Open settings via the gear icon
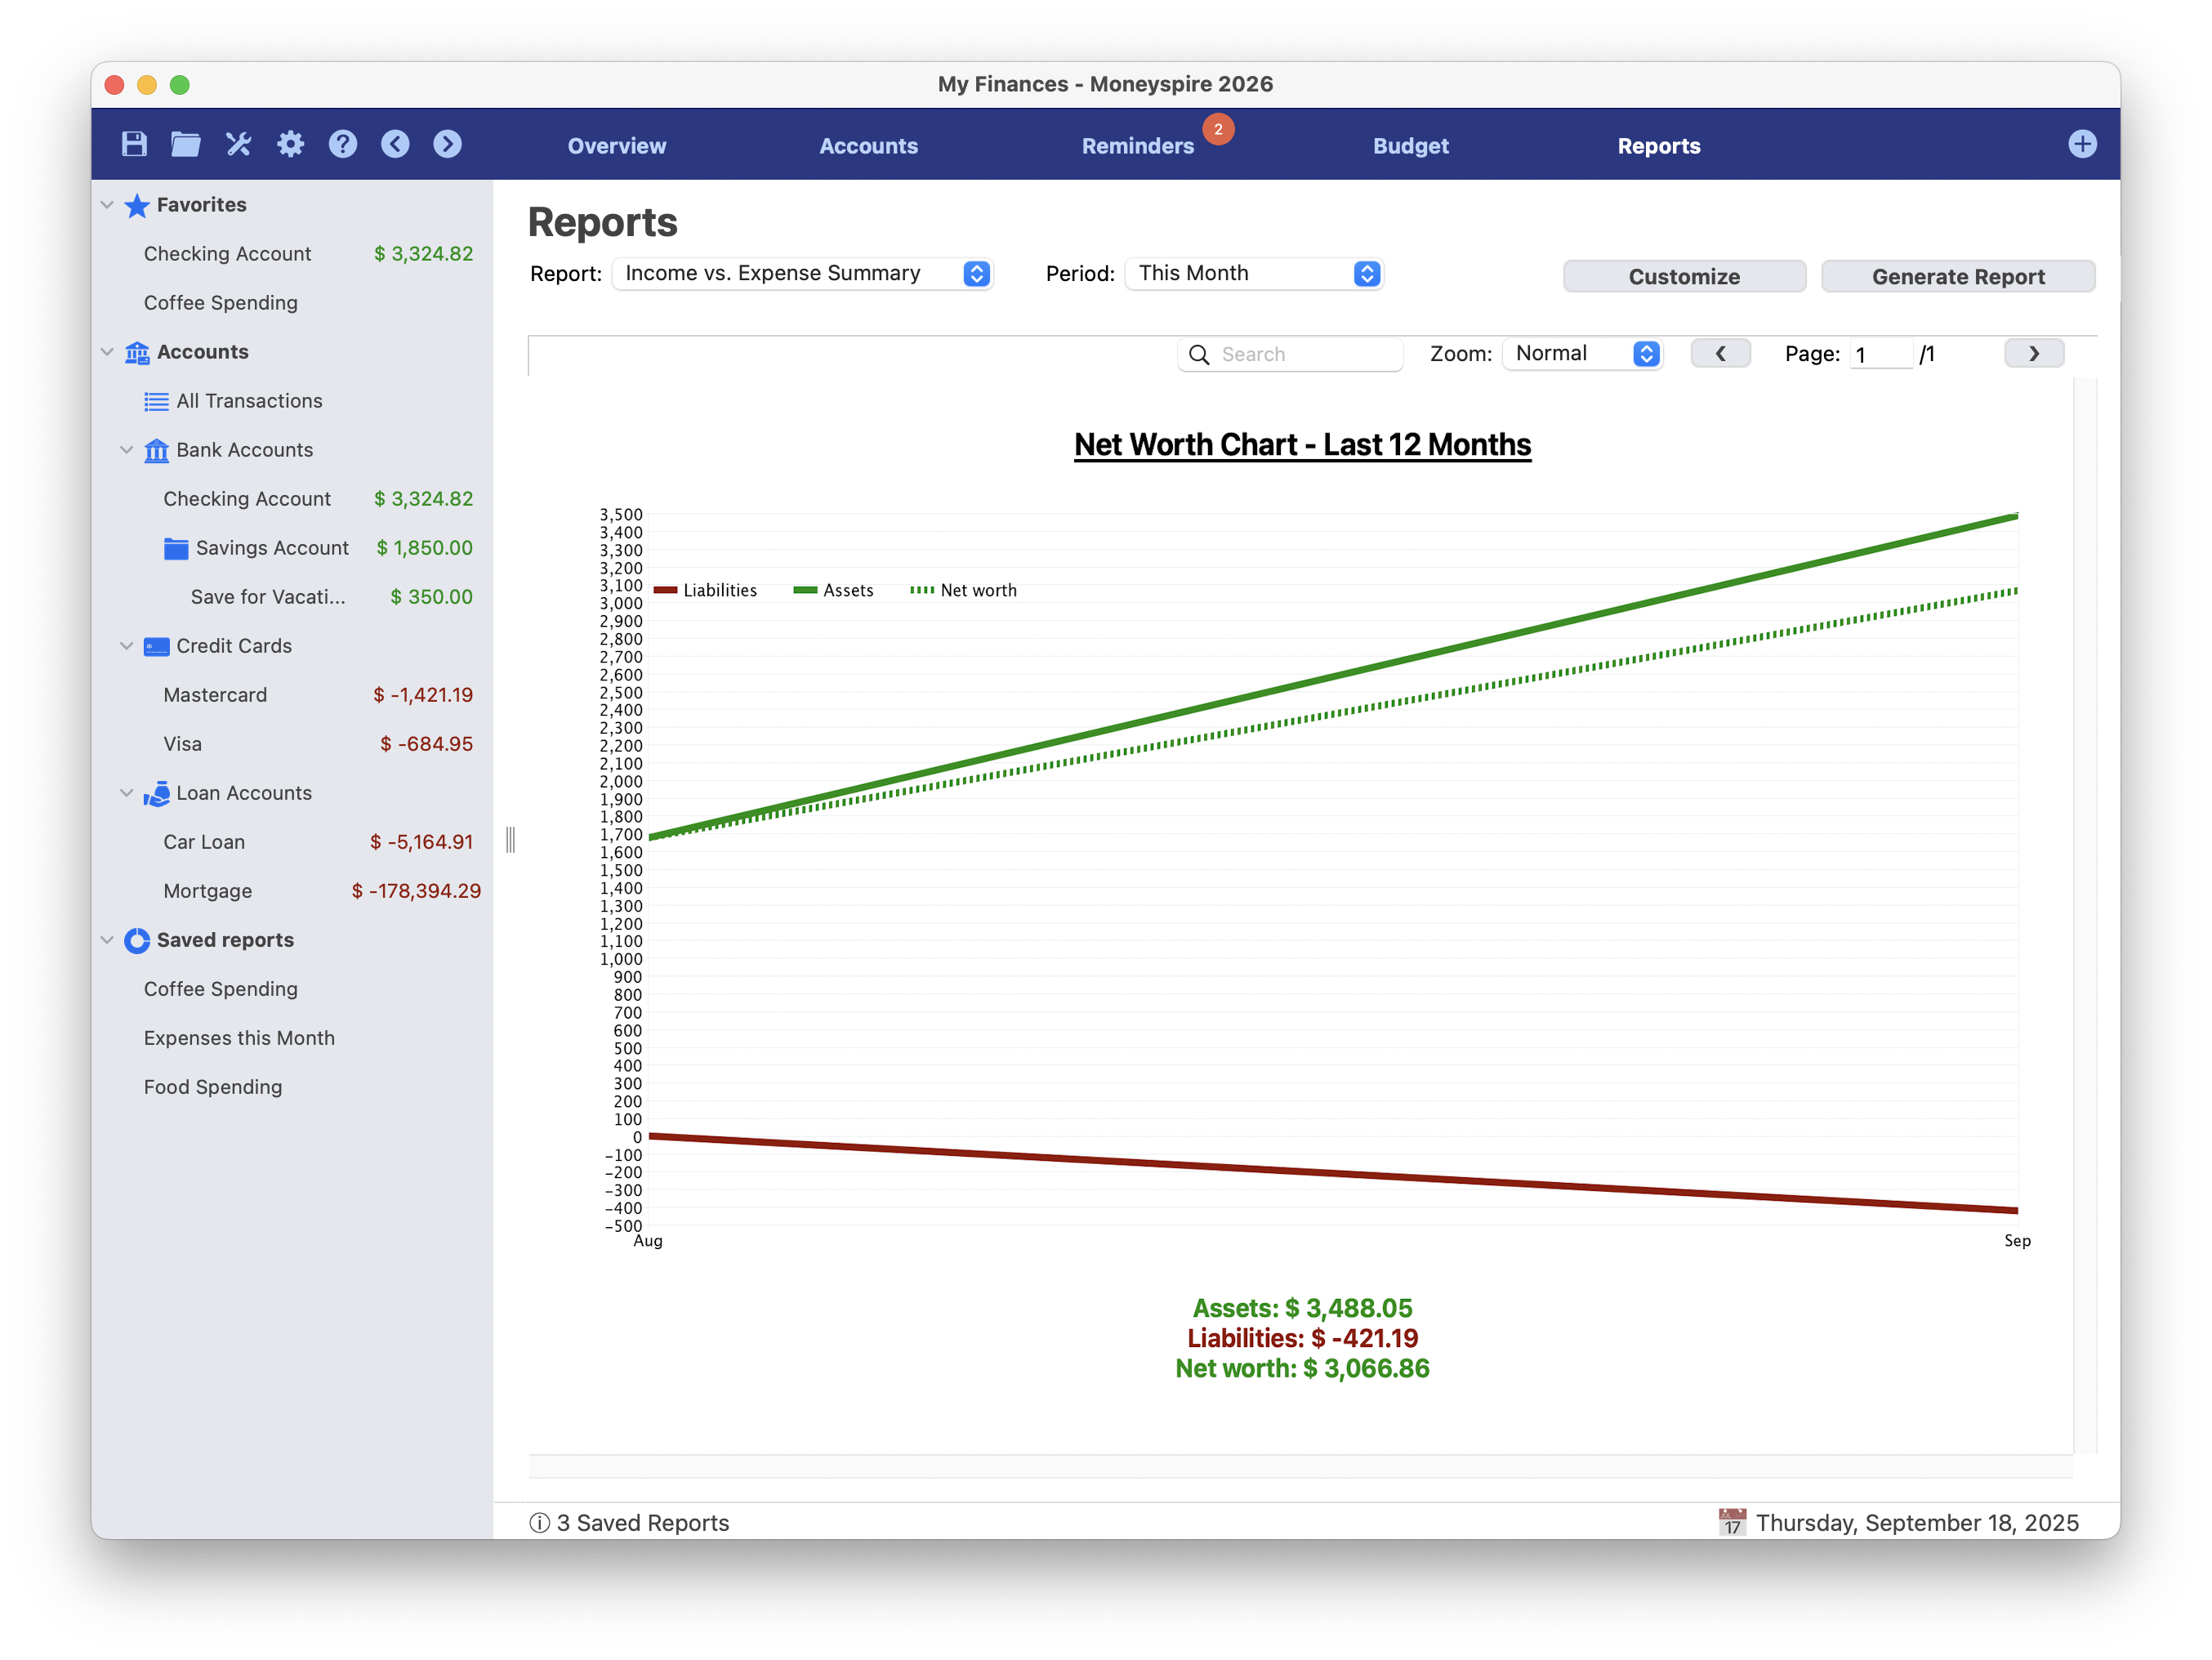 tap(290, 144)
